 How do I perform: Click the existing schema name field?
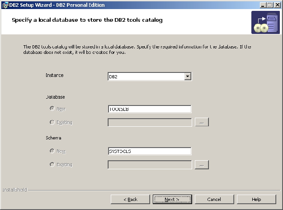pos(150,165)
